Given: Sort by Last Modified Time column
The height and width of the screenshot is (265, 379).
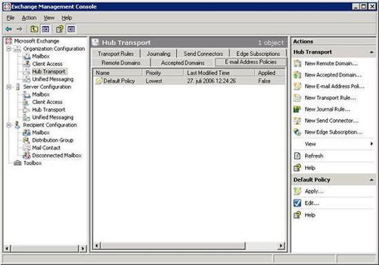Looking at the screenshot, I should coord(219,73).
